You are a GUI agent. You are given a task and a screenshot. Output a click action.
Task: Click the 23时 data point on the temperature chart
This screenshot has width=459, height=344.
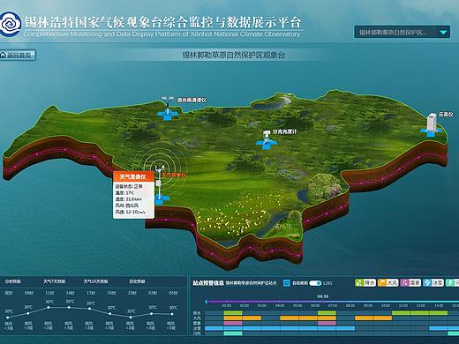[131, 318]
